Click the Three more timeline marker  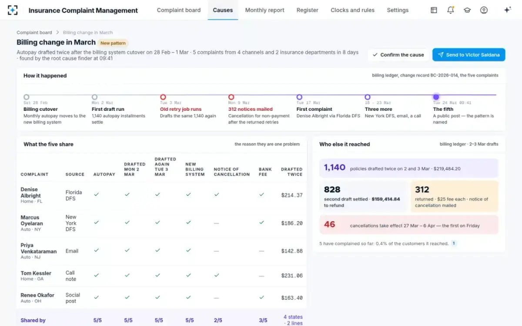coord(368,97)
